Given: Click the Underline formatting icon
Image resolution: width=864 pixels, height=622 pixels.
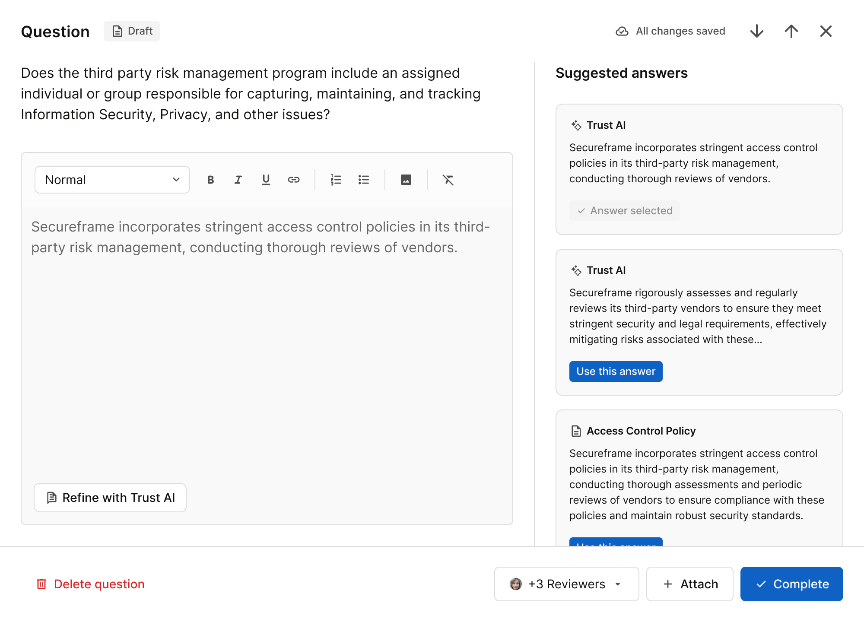Looking at the screenshot, I should tap(266, 180).
